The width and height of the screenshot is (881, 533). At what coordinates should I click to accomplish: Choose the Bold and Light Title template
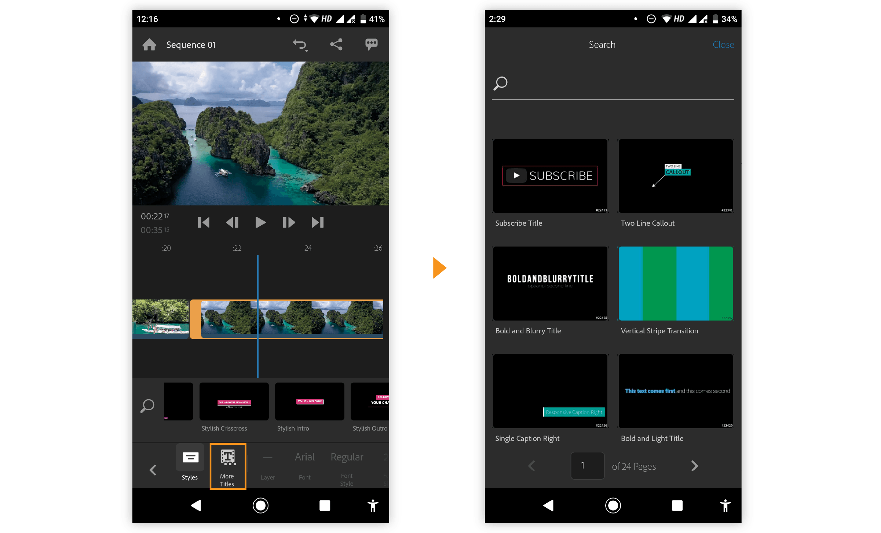pos(676,391)
